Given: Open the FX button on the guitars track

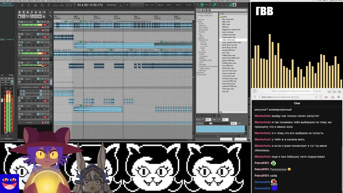Looking at the screenshot, I should click(38, 79).
